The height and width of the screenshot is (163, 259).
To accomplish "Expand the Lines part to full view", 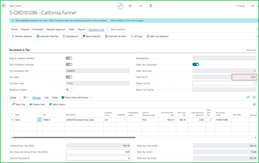I will [254, 97].
